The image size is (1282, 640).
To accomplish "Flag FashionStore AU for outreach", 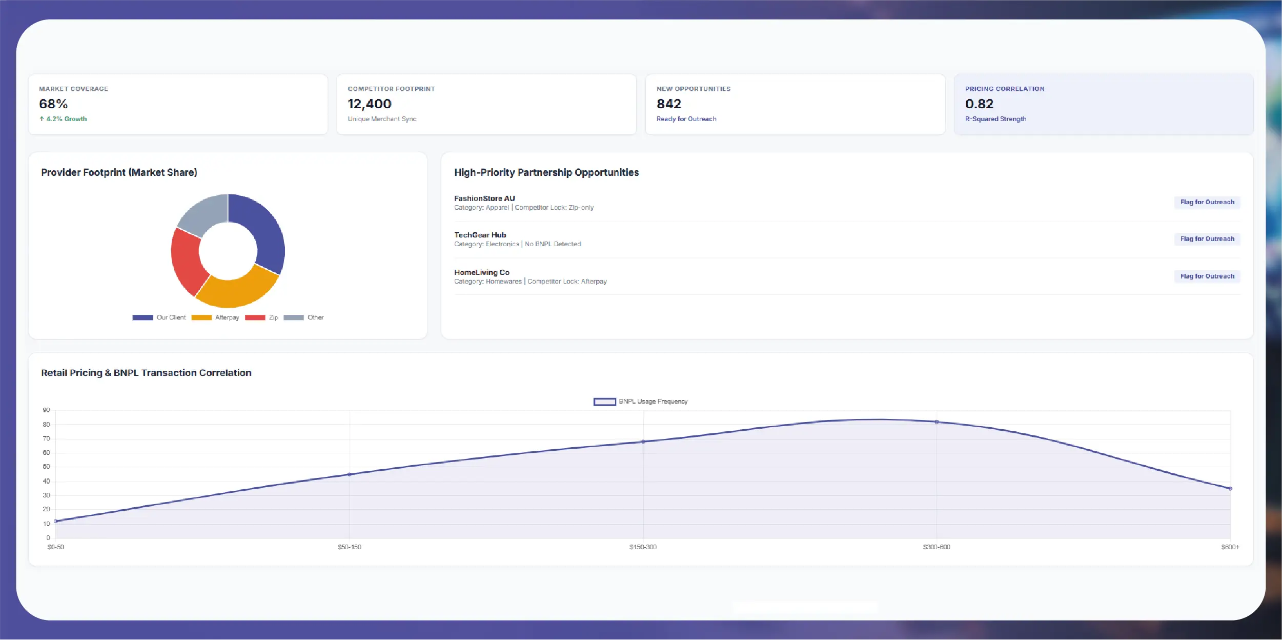I will (x=1207, y=202).
